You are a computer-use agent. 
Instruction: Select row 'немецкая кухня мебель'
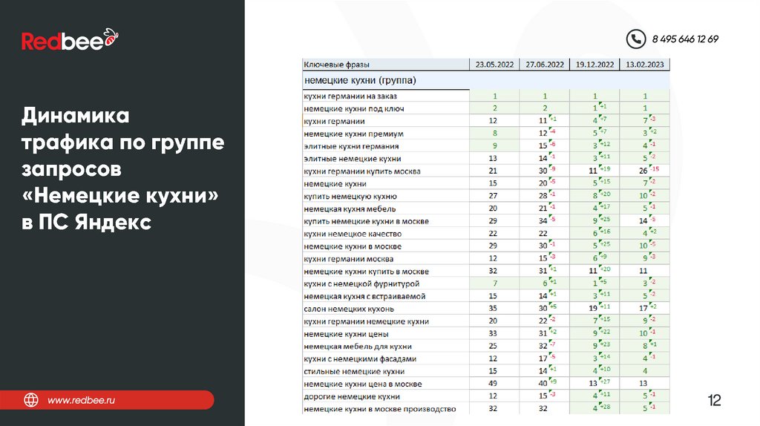coord(486,209)
